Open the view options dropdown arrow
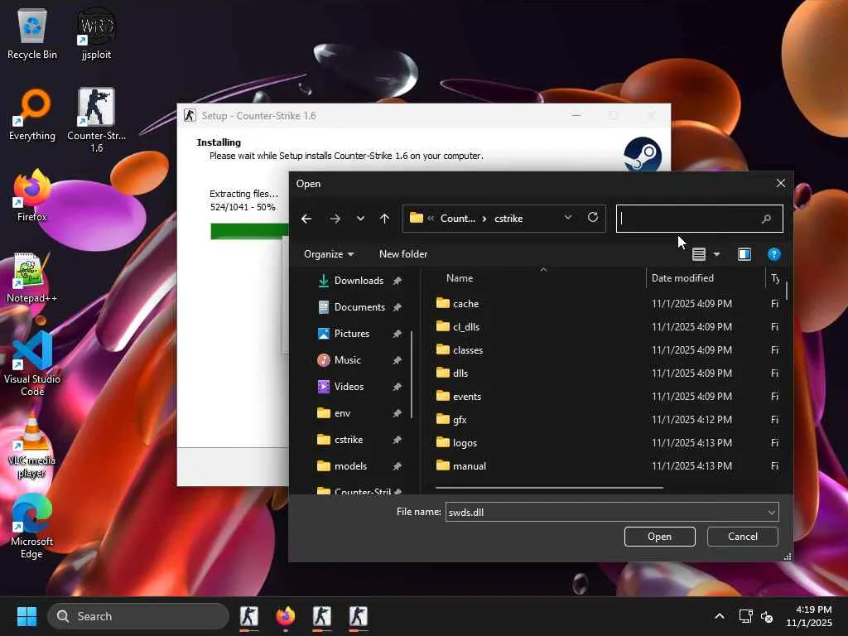This screenshot has height=636, width=848. tap(716, 254)
